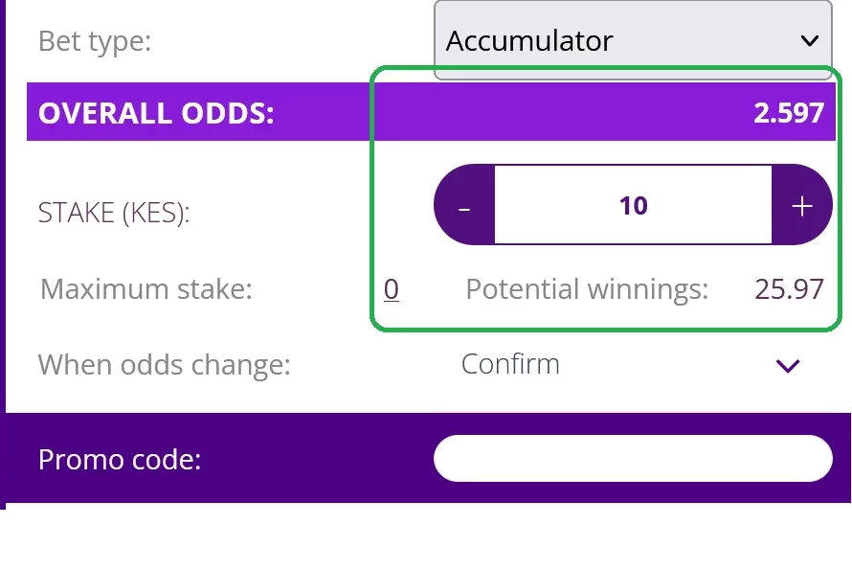Screen dimensions: 852x570
Task: Click the OVERALL ODDS heading text
Action: (156, 113)
